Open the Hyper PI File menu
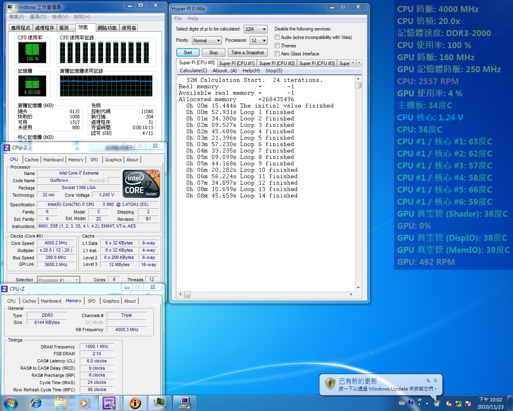Screen dimensions: 513x411 click(178, 18)
